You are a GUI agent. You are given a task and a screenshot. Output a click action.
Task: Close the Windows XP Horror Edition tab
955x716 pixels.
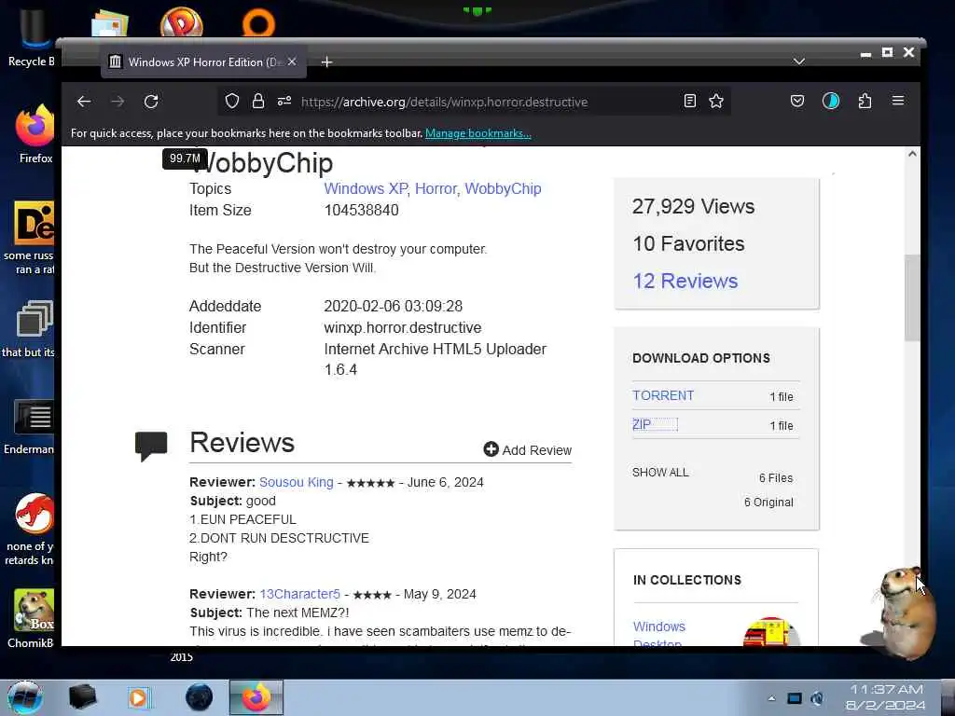(x=292, y=62)
